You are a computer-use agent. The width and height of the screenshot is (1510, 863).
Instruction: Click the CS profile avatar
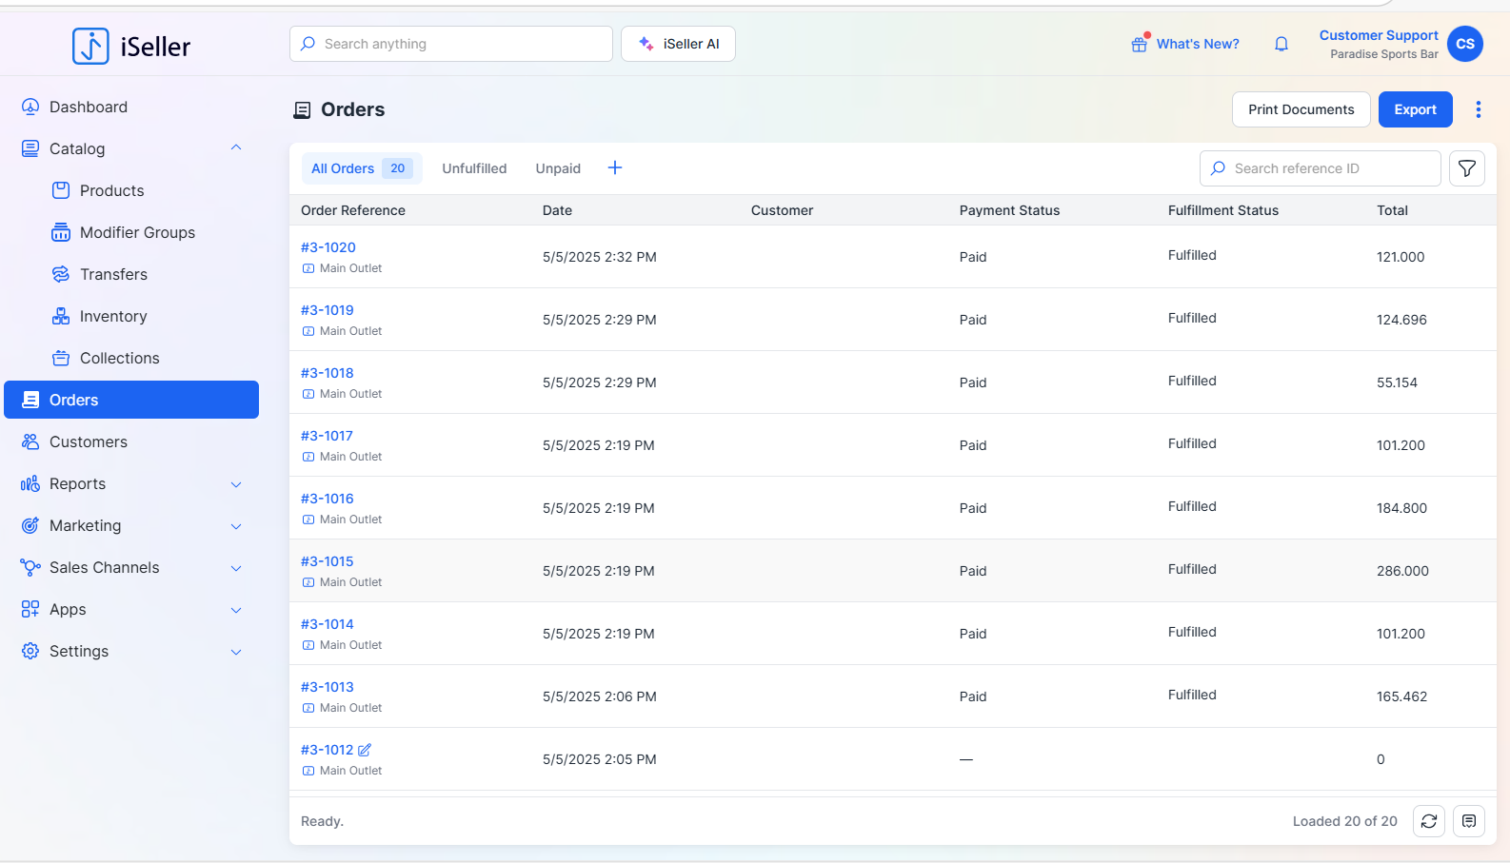(x=1465, y=44)
